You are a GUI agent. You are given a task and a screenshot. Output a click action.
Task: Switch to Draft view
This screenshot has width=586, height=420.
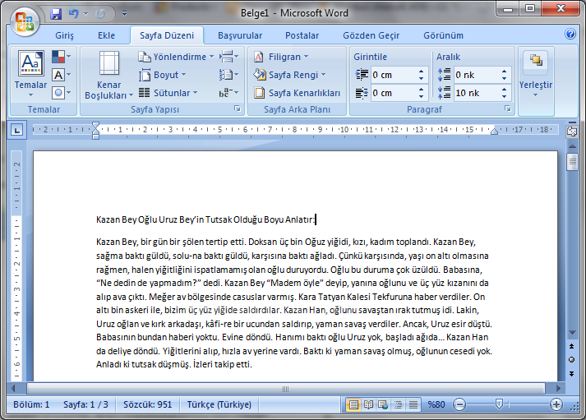click(x=413, y=404)
